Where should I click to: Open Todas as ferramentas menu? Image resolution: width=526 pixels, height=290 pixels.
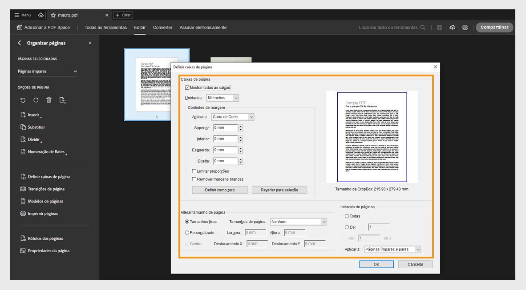(105, 28)
